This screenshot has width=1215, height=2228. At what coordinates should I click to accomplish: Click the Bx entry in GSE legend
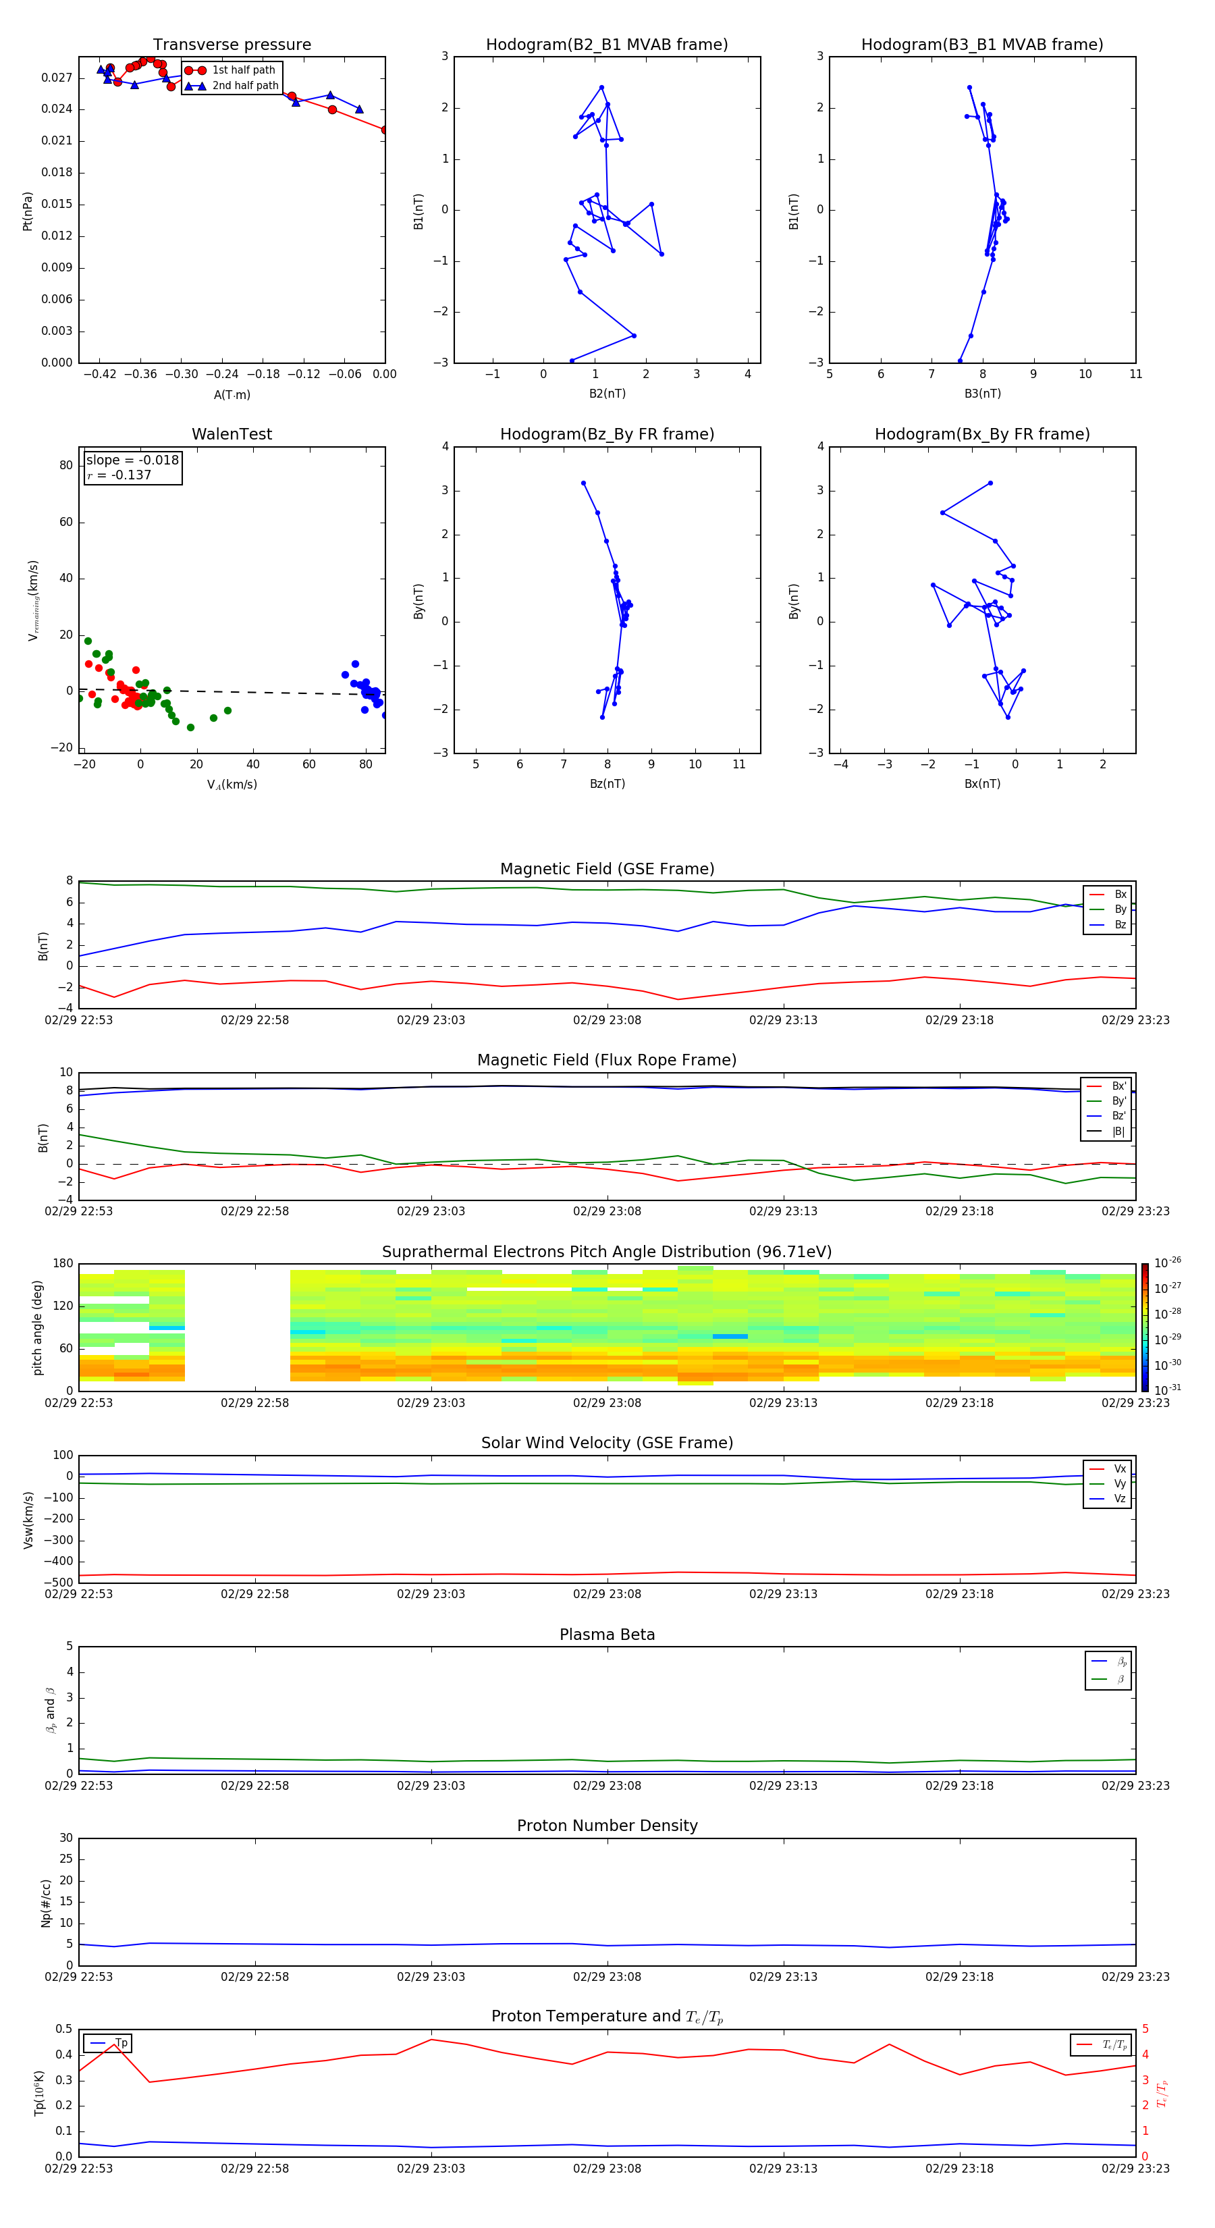pos(1108,895)
